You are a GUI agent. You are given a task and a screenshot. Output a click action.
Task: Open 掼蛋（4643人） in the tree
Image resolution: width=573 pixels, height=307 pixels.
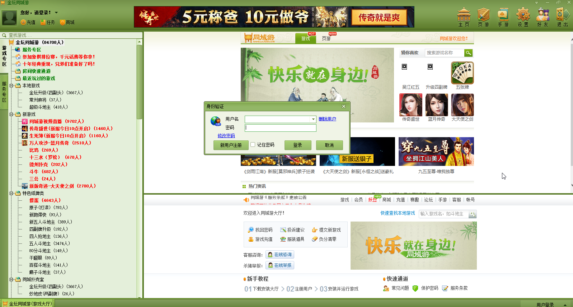pyautogui.click(x=45, y=200)
